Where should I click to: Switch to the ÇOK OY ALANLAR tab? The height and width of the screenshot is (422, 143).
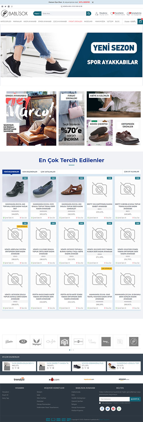132,172
